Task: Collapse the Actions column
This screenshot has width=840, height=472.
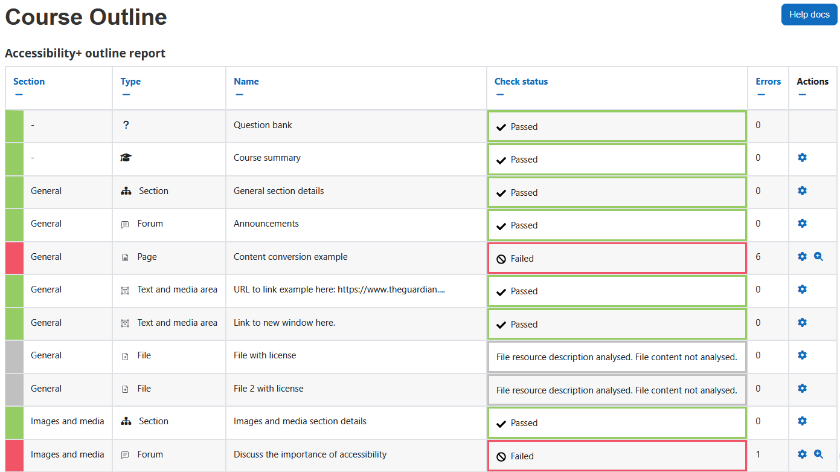Action: click(802, 94)
